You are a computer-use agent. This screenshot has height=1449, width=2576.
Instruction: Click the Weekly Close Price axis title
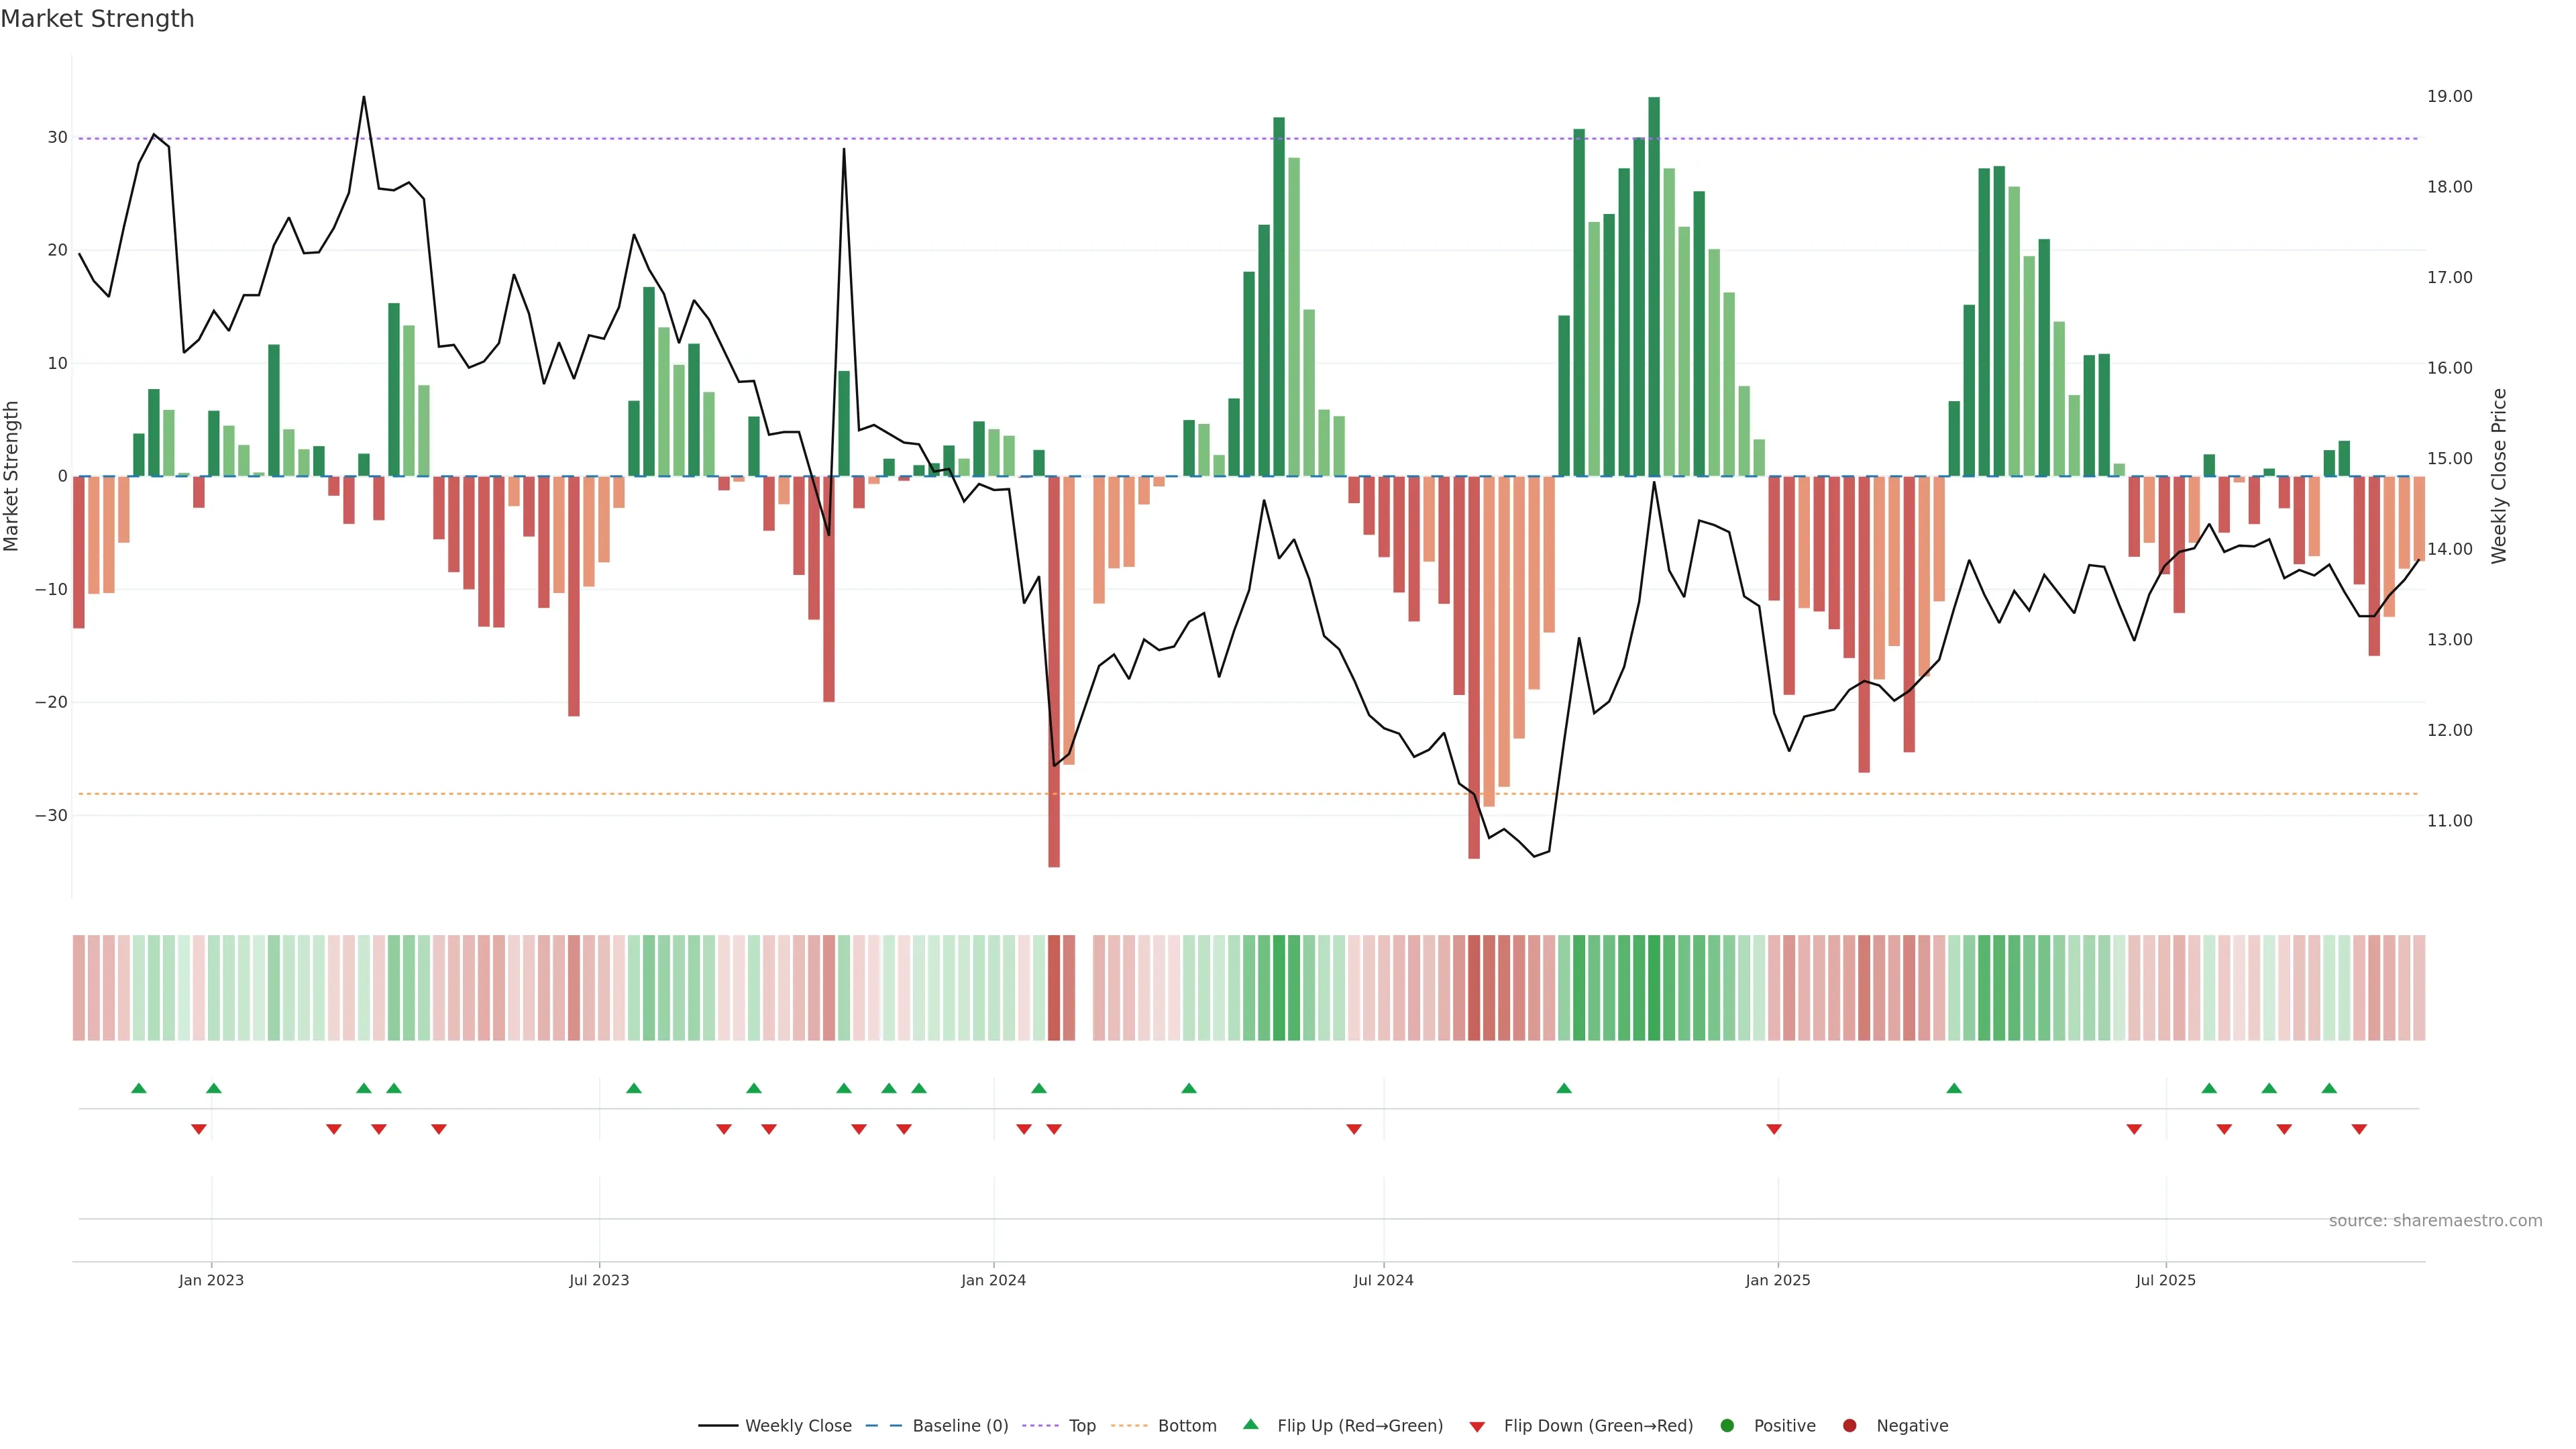2499,476
